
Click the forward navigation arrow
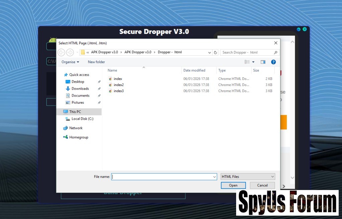coord(70,52)
